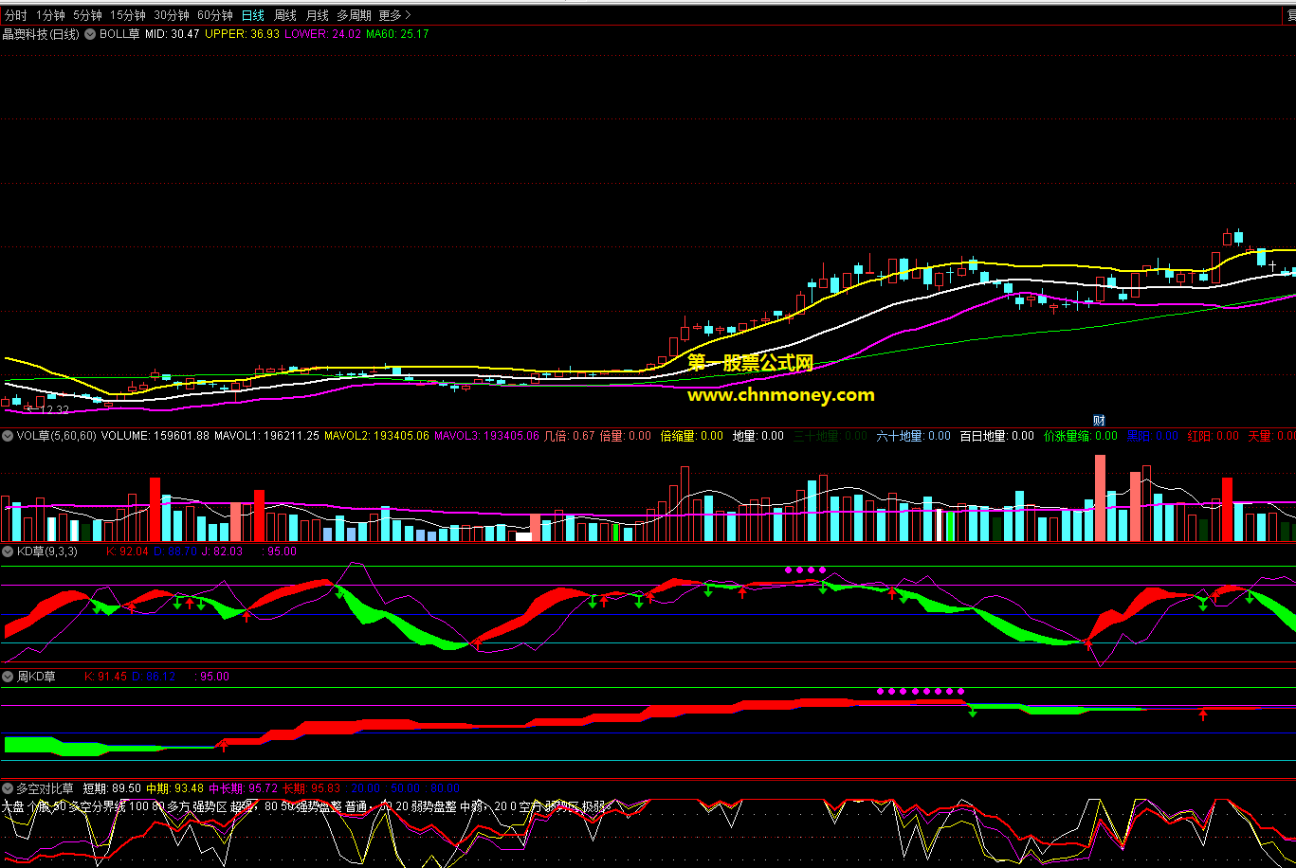This screenshot has width=1296, height=868.
Task: Click the 多空对比草 indicator label
Action: [x=45, y=788]
